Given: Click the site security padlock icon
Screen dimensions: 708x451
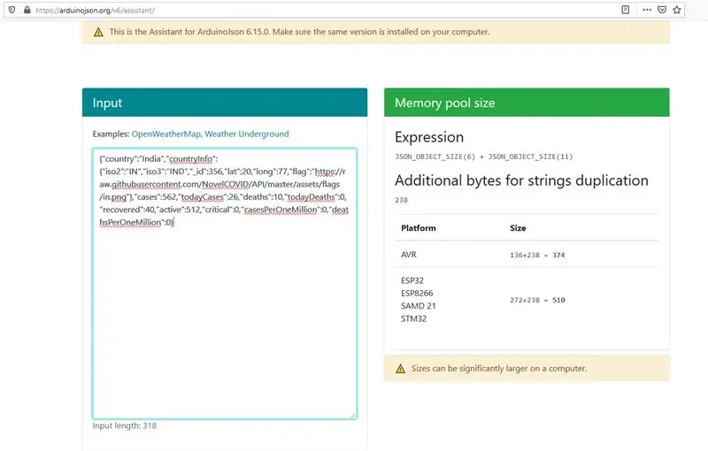Looking at the screenshot, I should 27,10.
